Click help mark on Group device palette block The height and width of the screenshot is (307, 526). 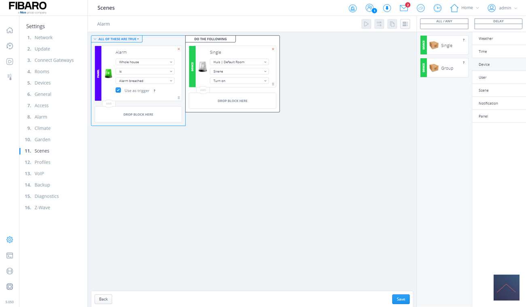[x=464, y=63]
